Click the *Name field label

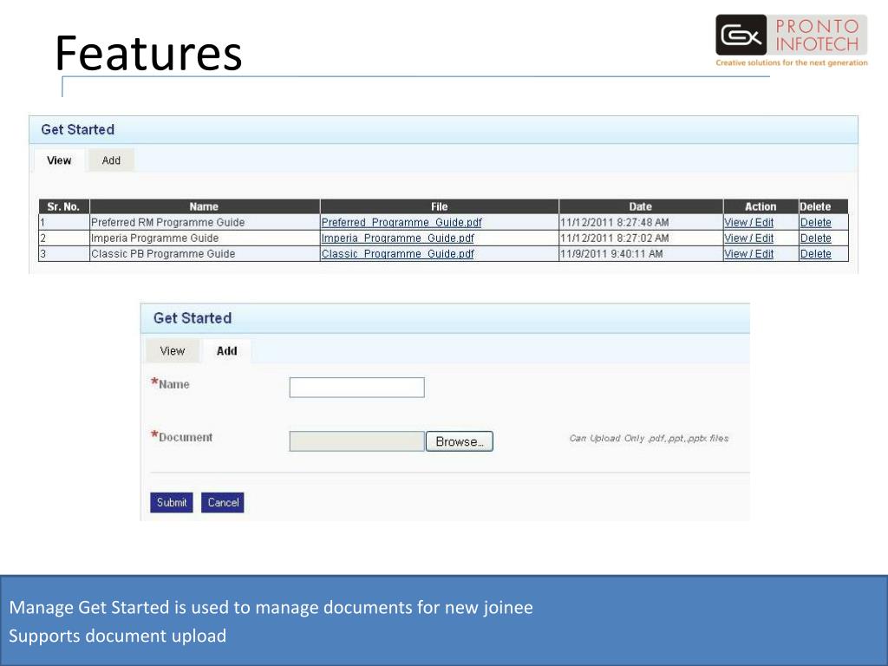click(x=170, y=383)
